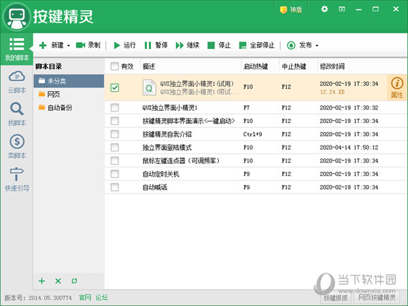Image resolution: width=408 pixels, height=306 pixels.
Task: Toggle the 有效 select-all checkbox
Action: click(115, 66)
